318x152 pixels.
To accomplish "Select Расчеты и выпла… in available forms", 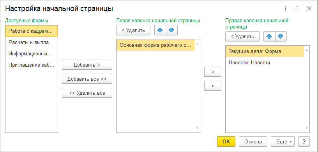I will [x=32, y=42].
